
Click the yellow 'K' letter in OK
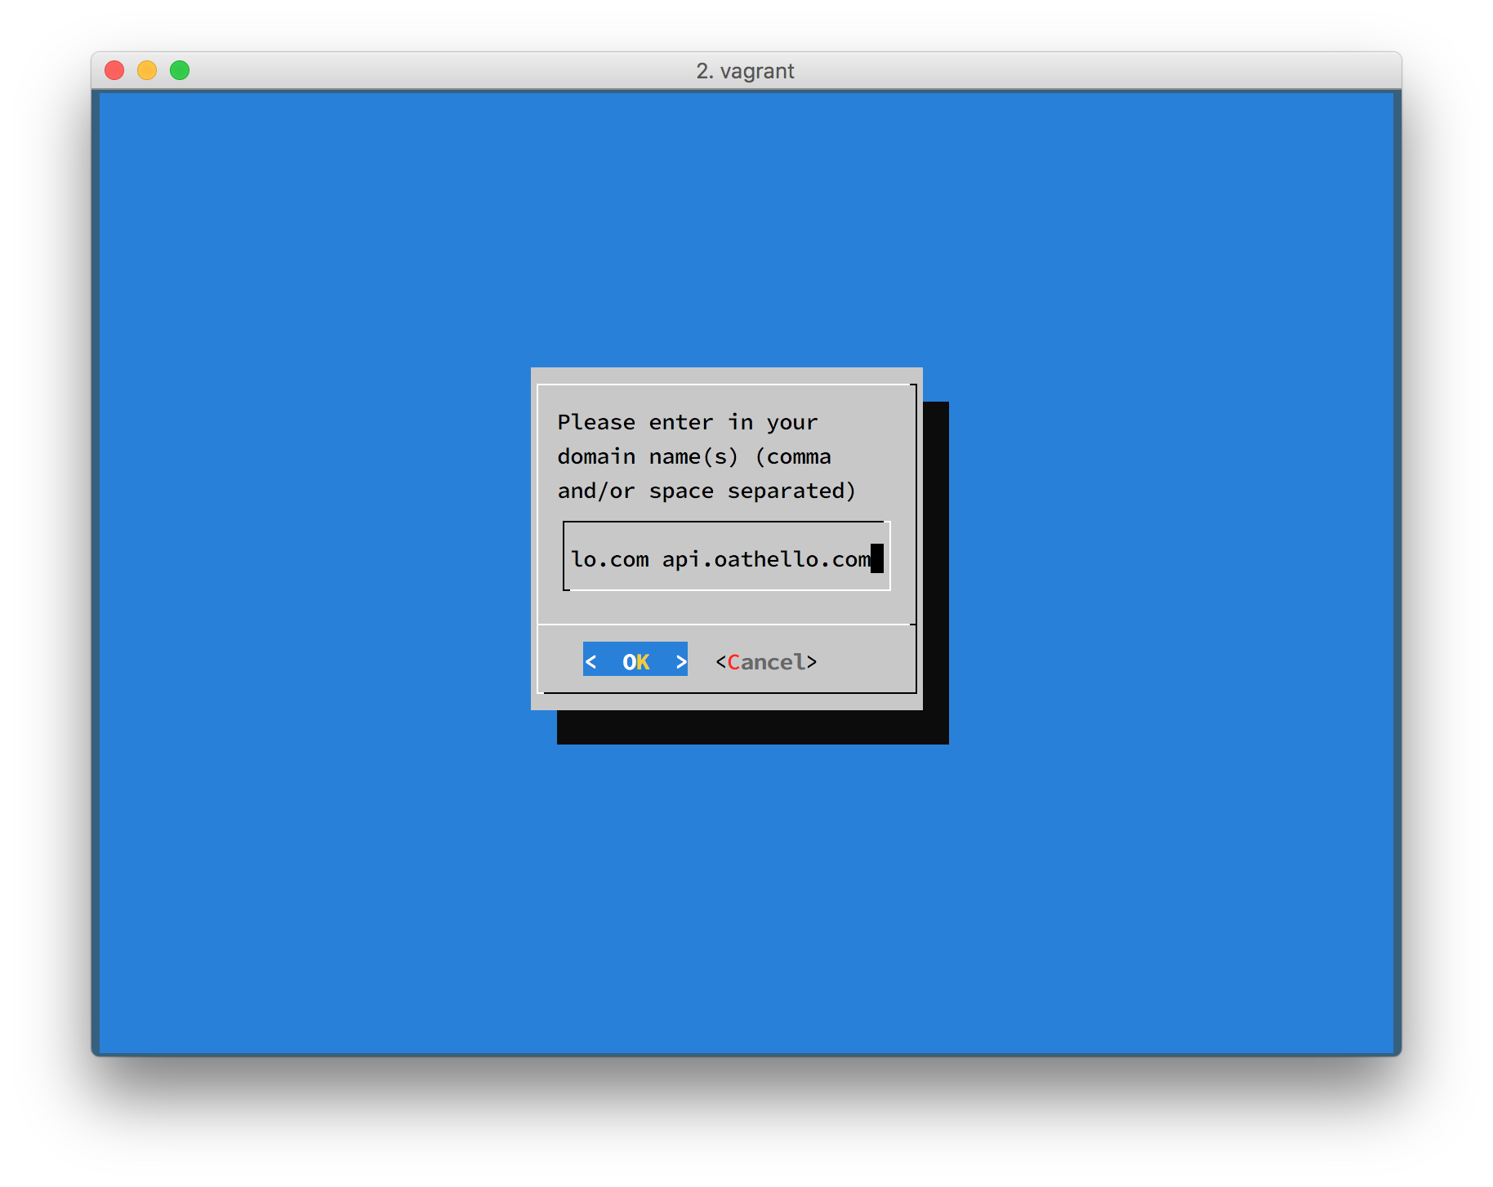[643, 661]
